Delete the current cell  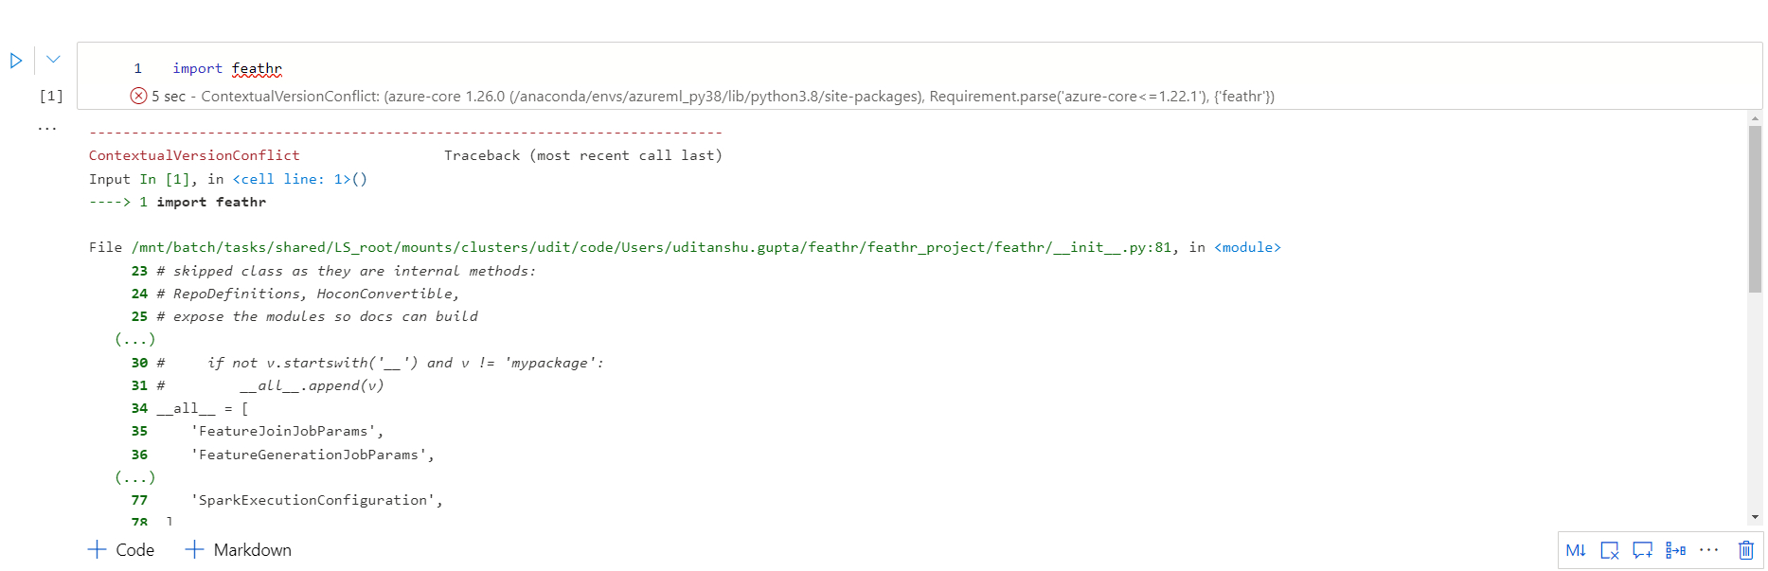[1746, 550]
